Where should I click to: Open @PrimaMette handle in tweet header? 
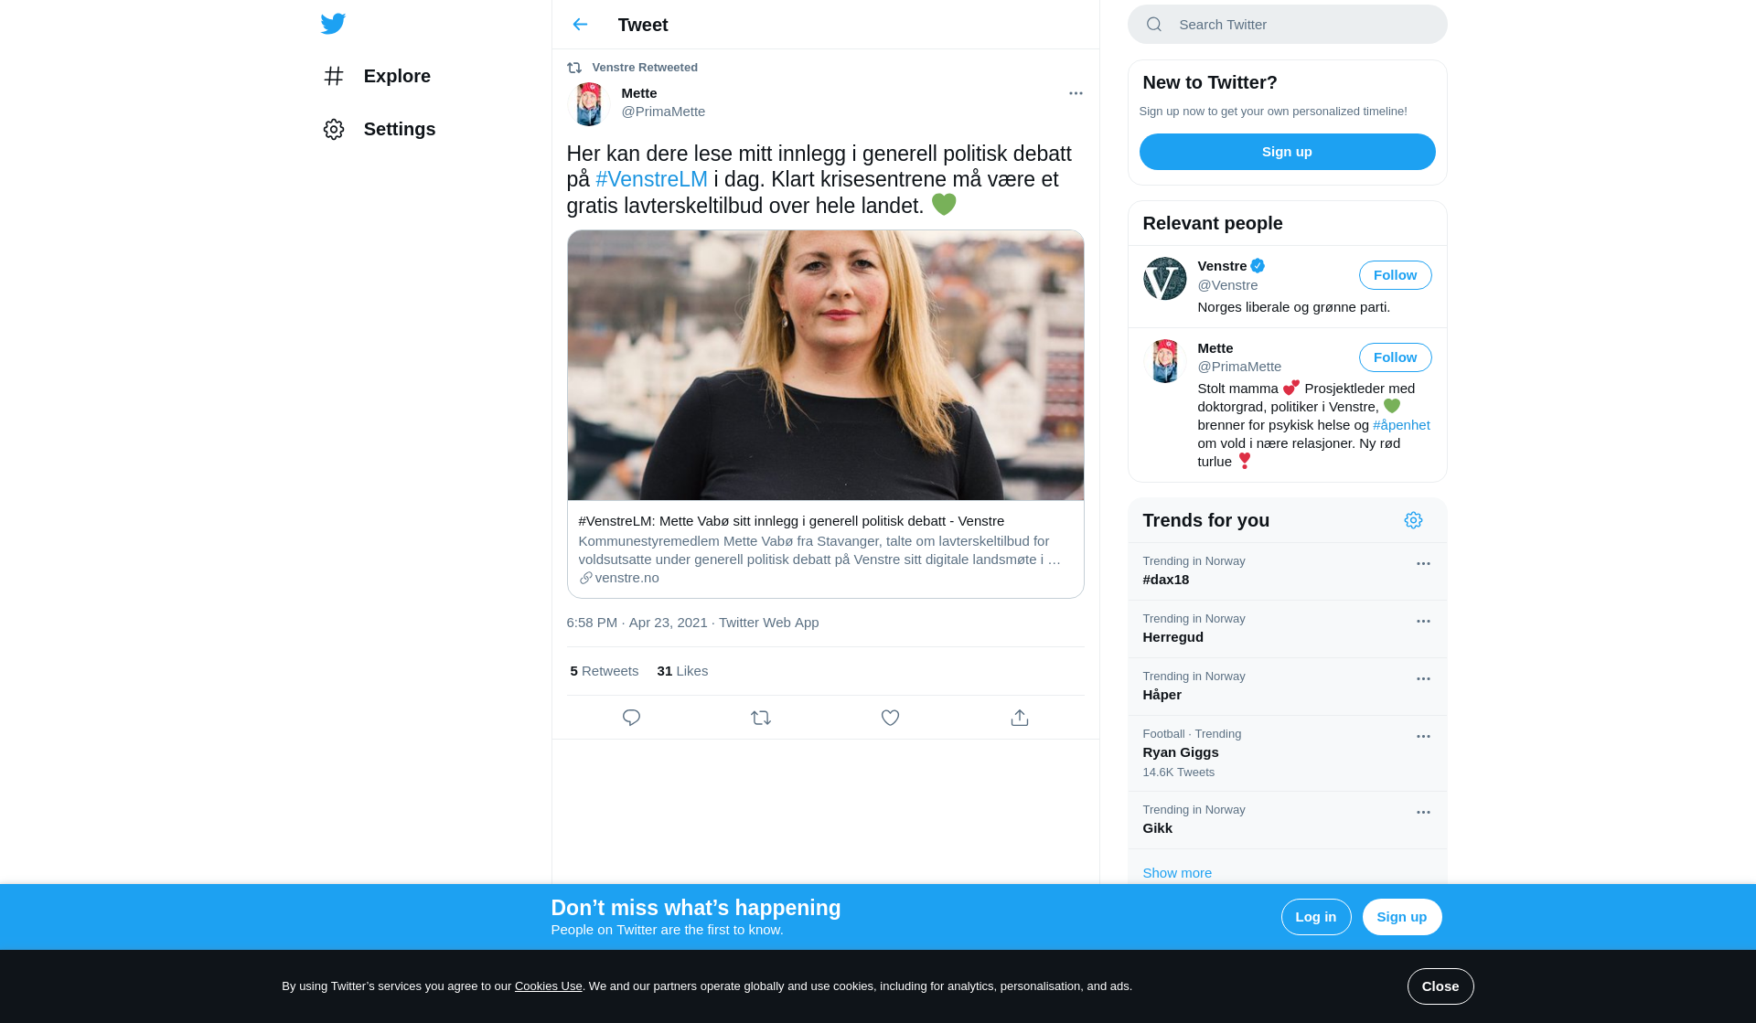663,112
